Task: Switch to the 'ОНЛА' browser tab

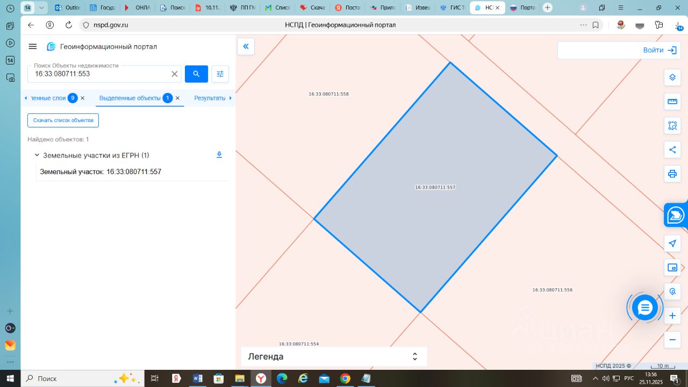Action: (137, 8)
